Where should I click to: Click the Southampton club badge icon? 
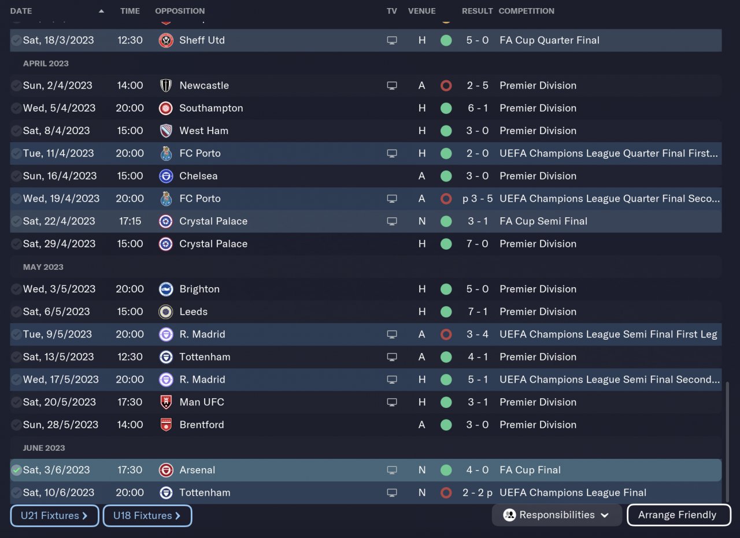coord(166,108)
